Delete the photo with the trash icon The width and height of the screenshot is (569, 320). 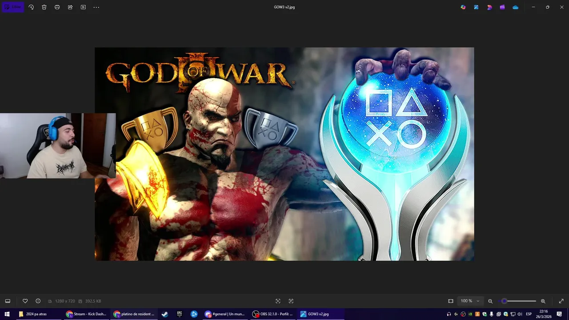tap(44, 7)
